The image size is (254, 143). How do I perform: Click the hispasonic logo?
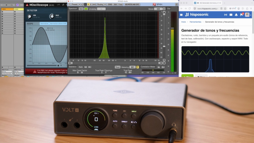pyautogui.click(x=197, y=14)
